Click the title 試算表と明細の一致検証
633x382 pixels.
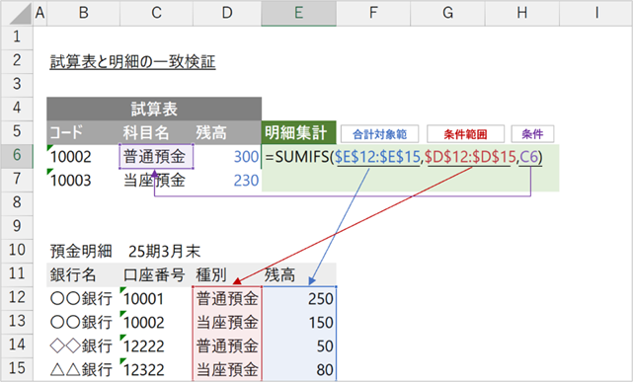[x=132, y=62]
